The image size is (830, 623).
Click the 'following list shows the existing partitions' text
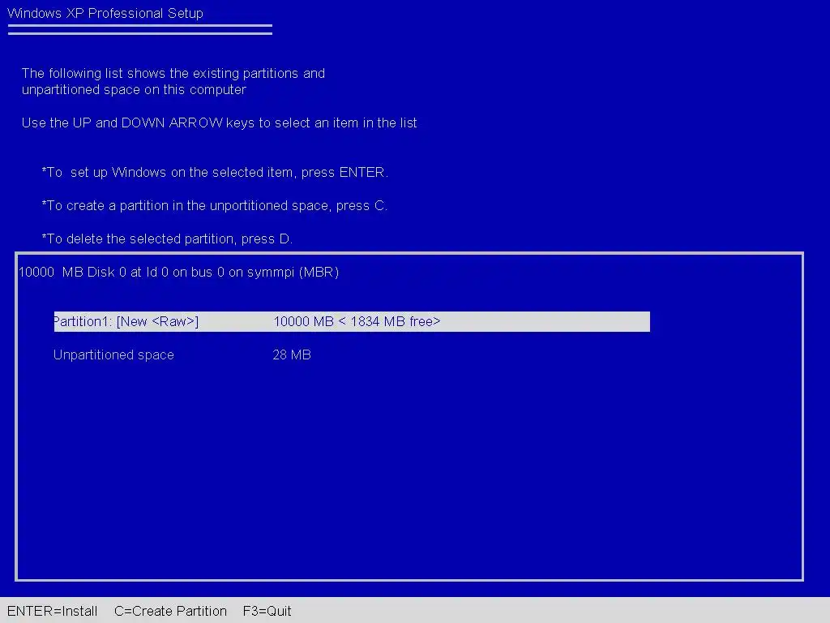173,81
